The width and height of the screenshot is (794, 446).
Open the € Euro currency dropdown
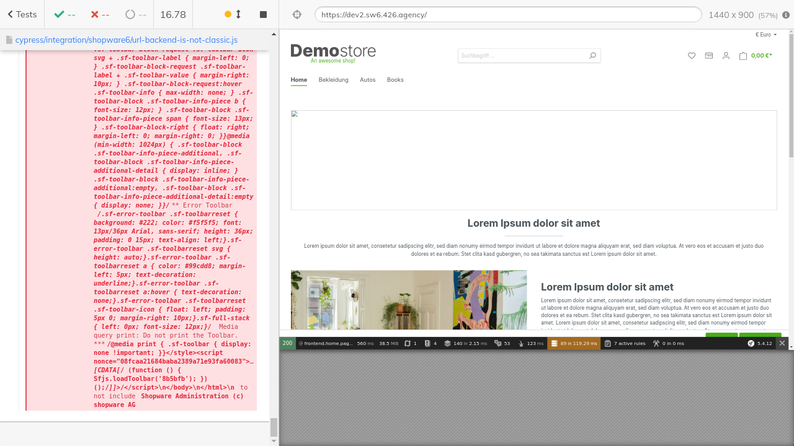point(766,35)
